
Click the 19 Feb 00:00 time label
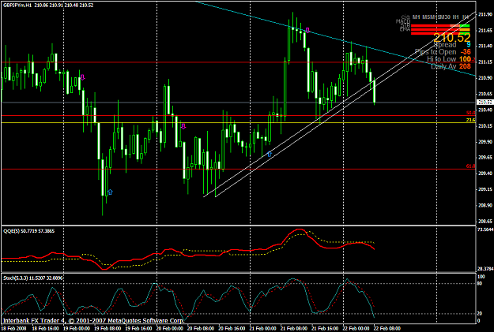(x=77, y=329)
